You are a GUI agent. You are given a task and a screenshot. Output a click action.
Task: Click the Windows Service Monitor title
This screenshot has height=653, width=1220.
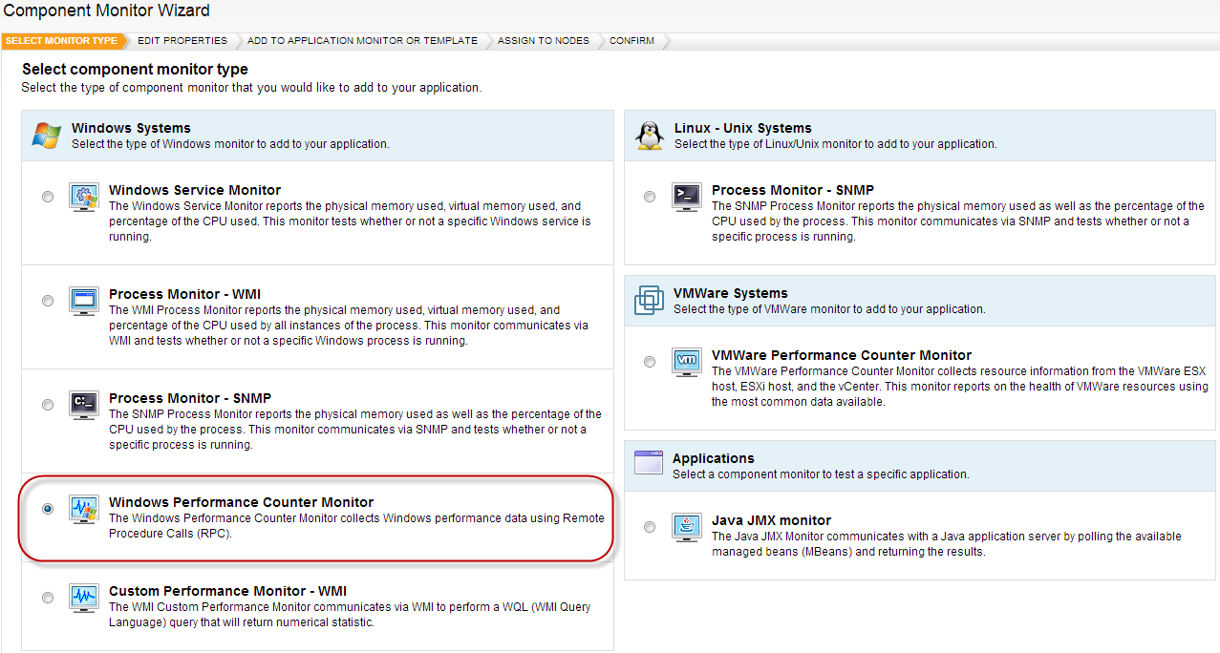pyautogui.click(x=195, y=190)
